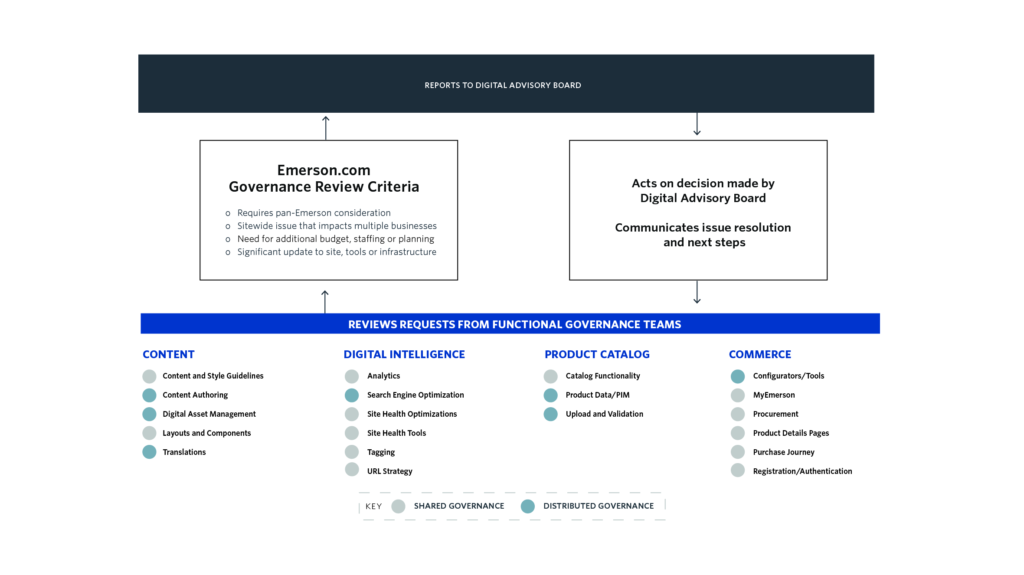Click the DIGITAL INTELLIGENCE column heading
The width and height of the screenshot is (1024, 575).
404,354
